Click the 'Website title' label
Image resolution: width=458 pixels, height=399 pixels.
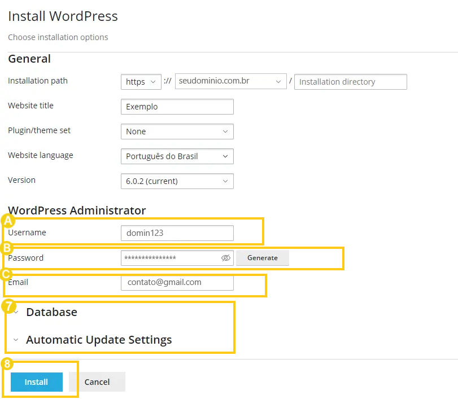(x=30, y=106)
